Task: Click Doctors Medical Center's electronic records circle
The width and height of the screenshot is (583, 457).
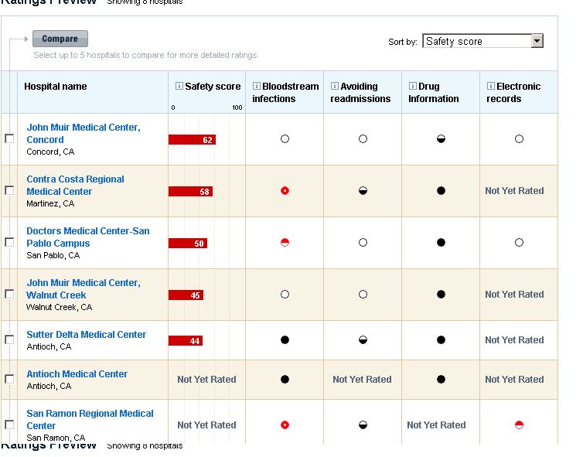Action: point(519,243)
